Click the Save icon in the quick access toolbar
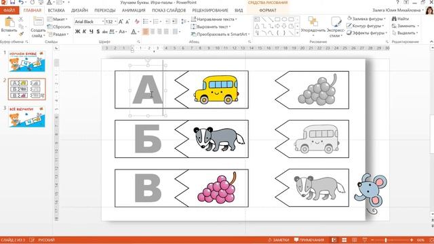Screen dimensions: 434x244 click(12, 2)
